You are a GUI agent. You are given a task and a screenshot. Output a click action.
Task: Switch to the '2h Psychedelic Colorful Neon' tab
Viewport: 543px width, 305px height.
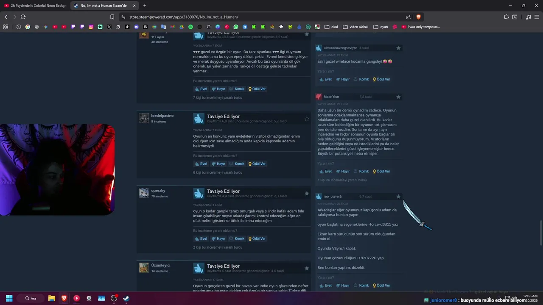click(35, 6)
